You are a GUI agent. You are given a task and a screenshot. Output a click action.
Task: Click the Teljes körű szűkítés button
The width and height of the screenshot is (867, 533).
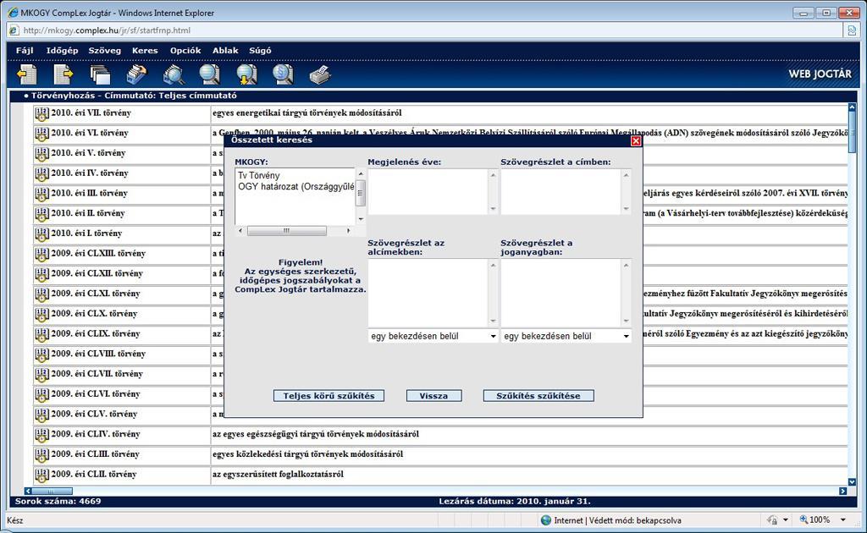pyautogui.click(x=329, y=396)
